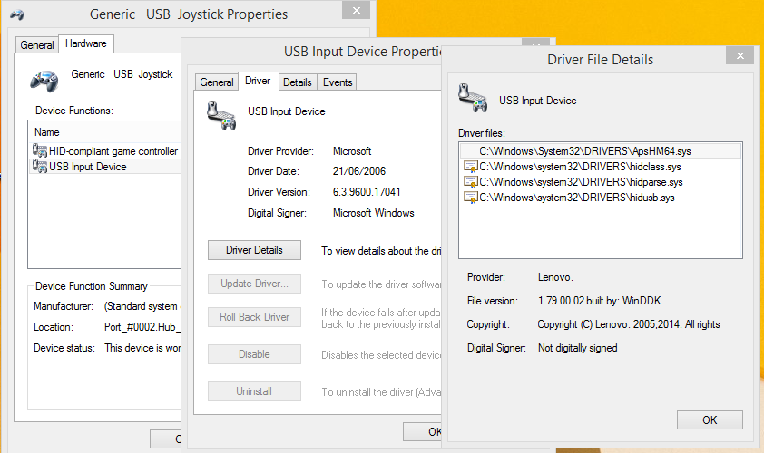Open the Events tab
The image size is (764, 453).
pos(338,82)
